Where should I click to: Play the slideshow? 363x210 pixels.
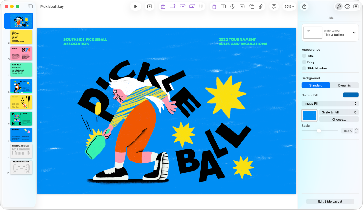pos(136,6)
